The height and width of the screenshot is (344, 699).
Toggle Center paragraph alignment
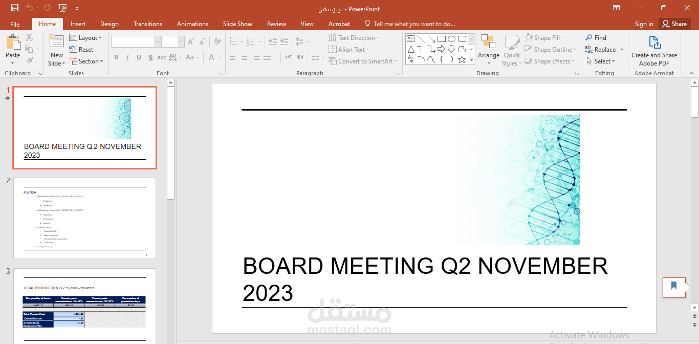point(245,57)
